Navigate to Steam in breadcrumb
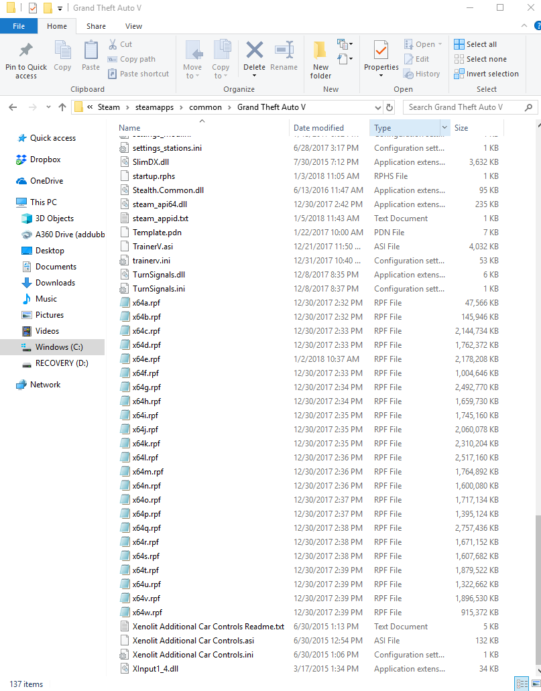 pyautogui.click(x=109, y=107)
